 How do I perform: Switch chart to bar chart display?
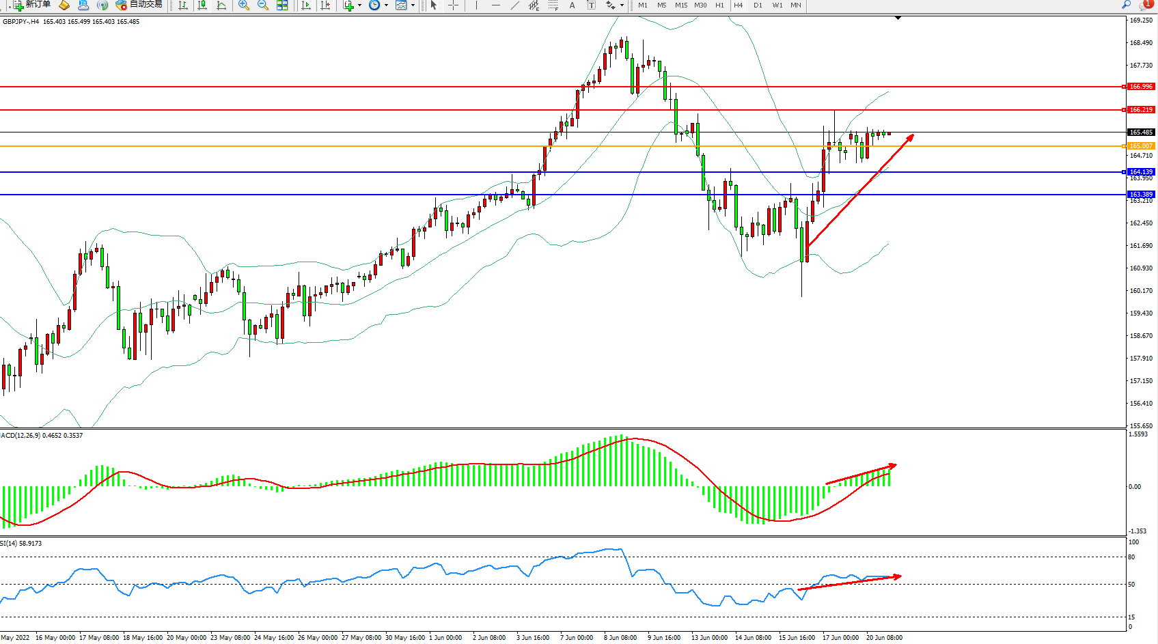coord(183,5)
